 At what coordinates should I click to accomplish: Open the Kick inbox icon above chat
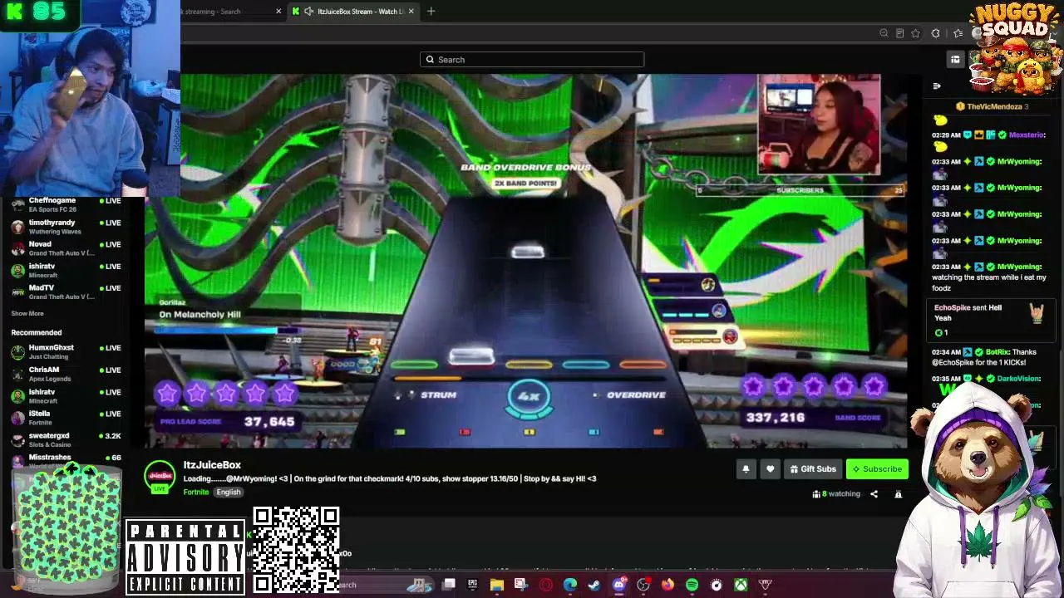pyautogui.click(x=955, y=59)
